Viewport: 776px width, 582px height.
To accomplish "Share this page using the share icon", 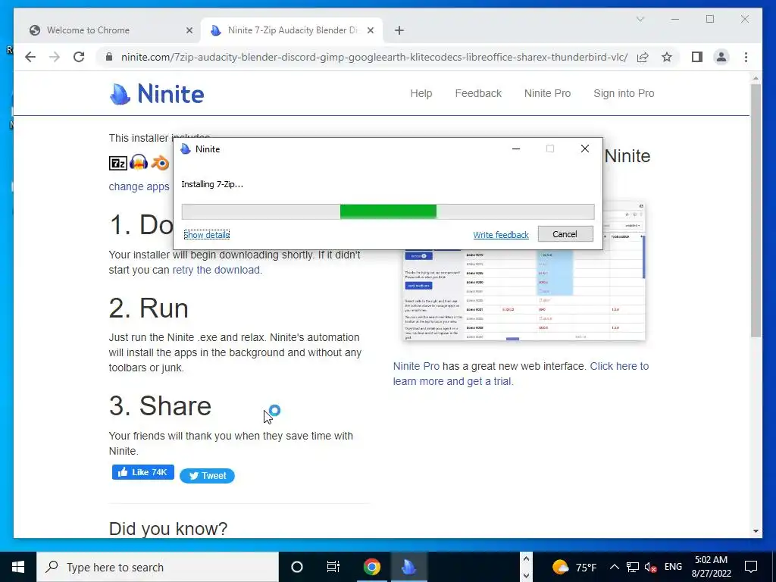I will tap(643, 57).
